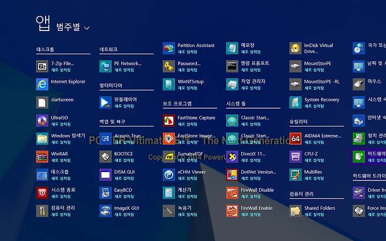Open the SumatraPDF icon
The width and height of the screenshot is (386, 241).
point(169,156)
